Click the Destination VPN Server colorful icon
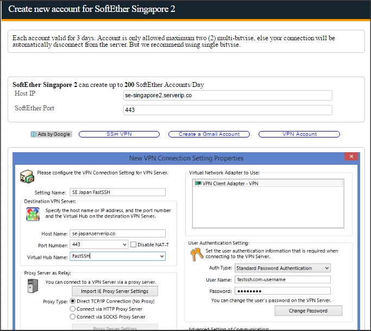371x331 pixels. click(x=33, y=214)
